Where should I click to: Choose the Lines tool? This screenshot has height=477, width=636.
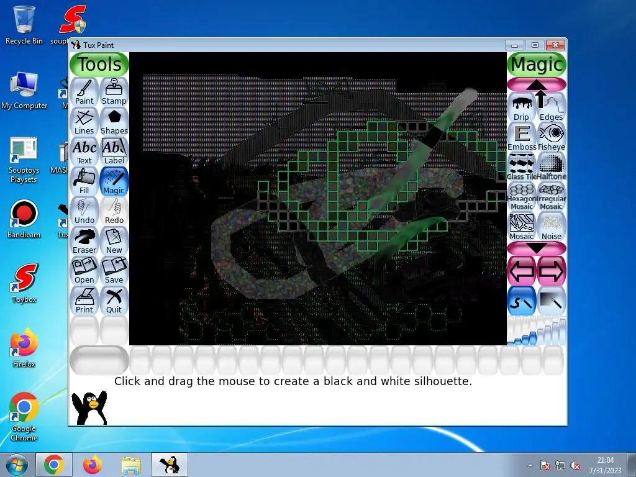click(84, 122)
